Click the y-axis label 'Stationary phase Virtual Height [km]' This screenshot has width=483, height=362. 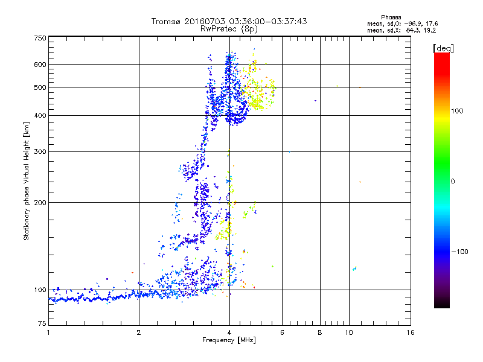27,182
